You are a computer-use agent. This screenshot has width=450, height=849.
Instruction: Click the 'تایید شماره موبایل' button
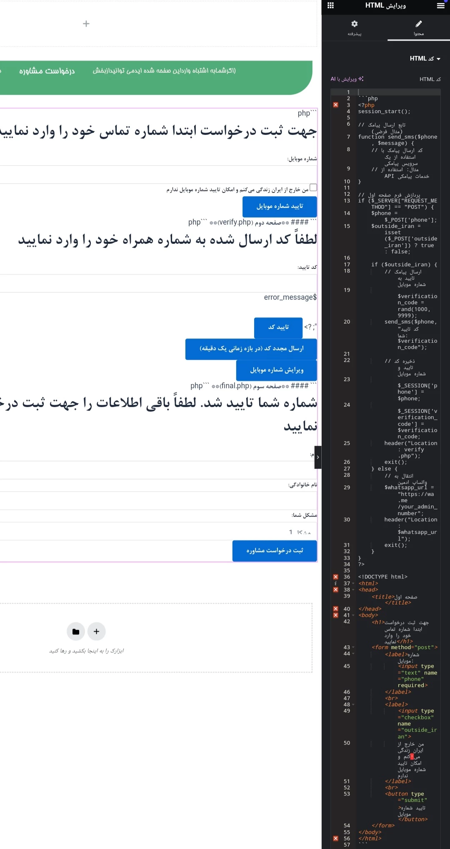click(280, 206)
